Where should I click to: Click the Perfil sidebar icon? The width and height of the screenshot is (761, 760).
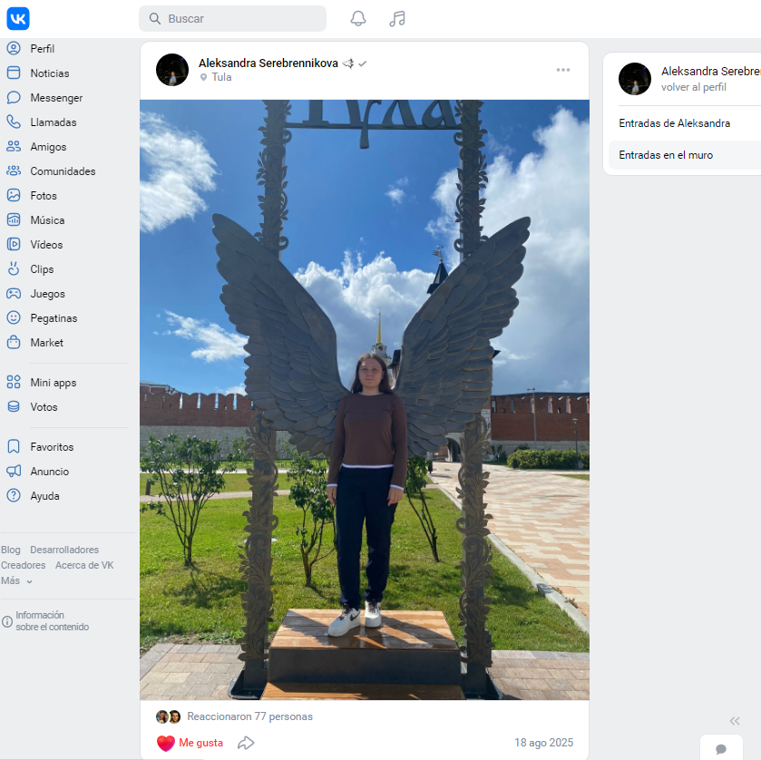[x=14, y=49]
